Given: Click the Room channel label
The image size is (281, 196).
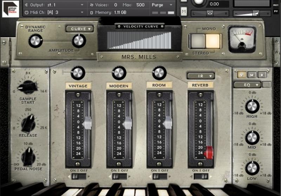Looking at the screenshot, I should 159,85.
